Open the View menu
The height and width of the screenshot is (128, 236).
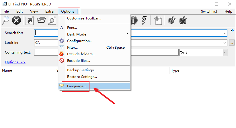(34, 11)
